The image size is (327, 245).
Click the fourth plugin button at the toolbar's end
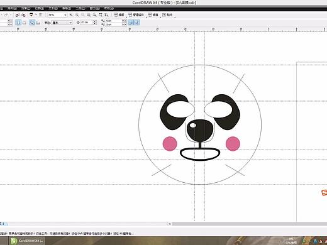click(x=167, y=15)
